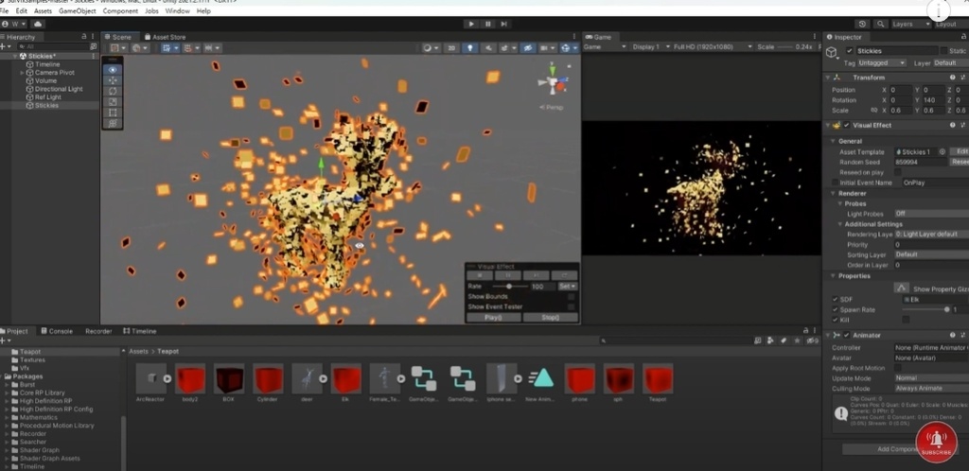Select the New Animation asset icon

542,378
